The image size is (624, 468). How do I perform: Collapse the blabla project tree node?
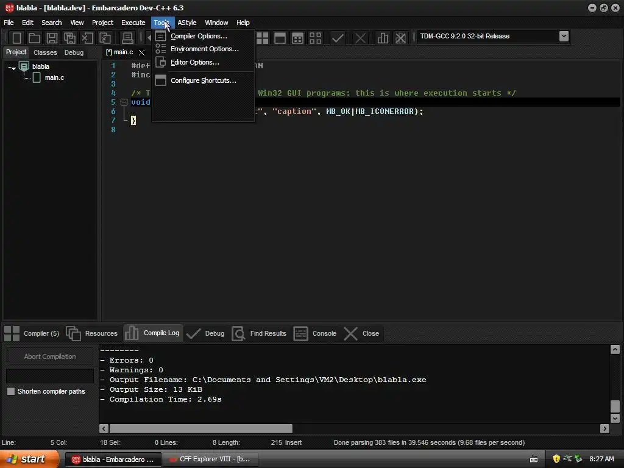coord(13,68)
